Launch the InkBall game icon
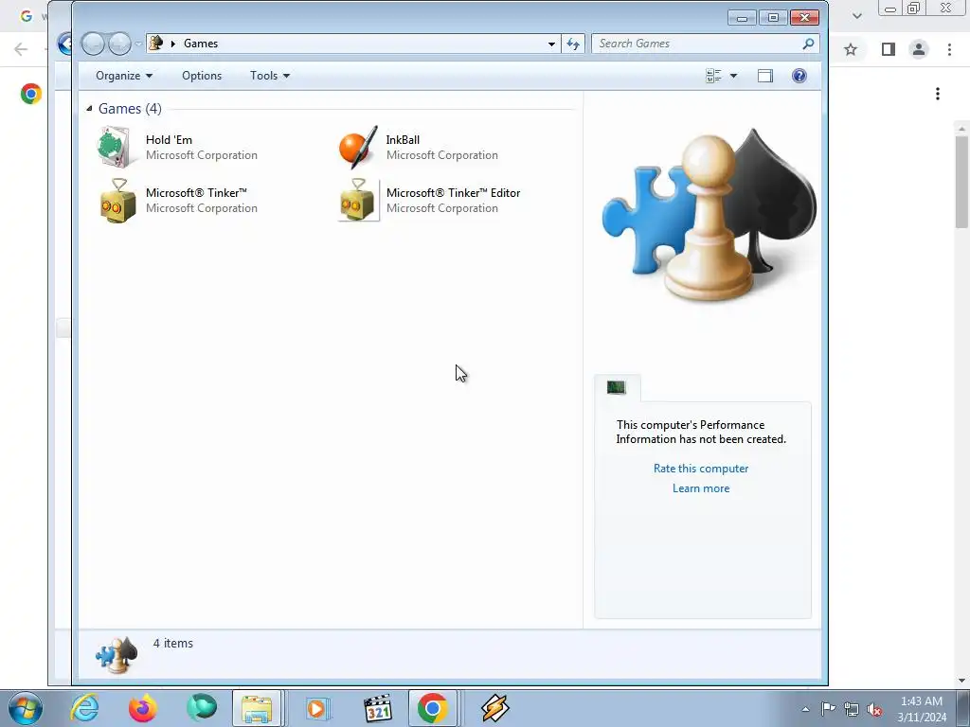The image size is (970, 727). click(x=357, y=147)
